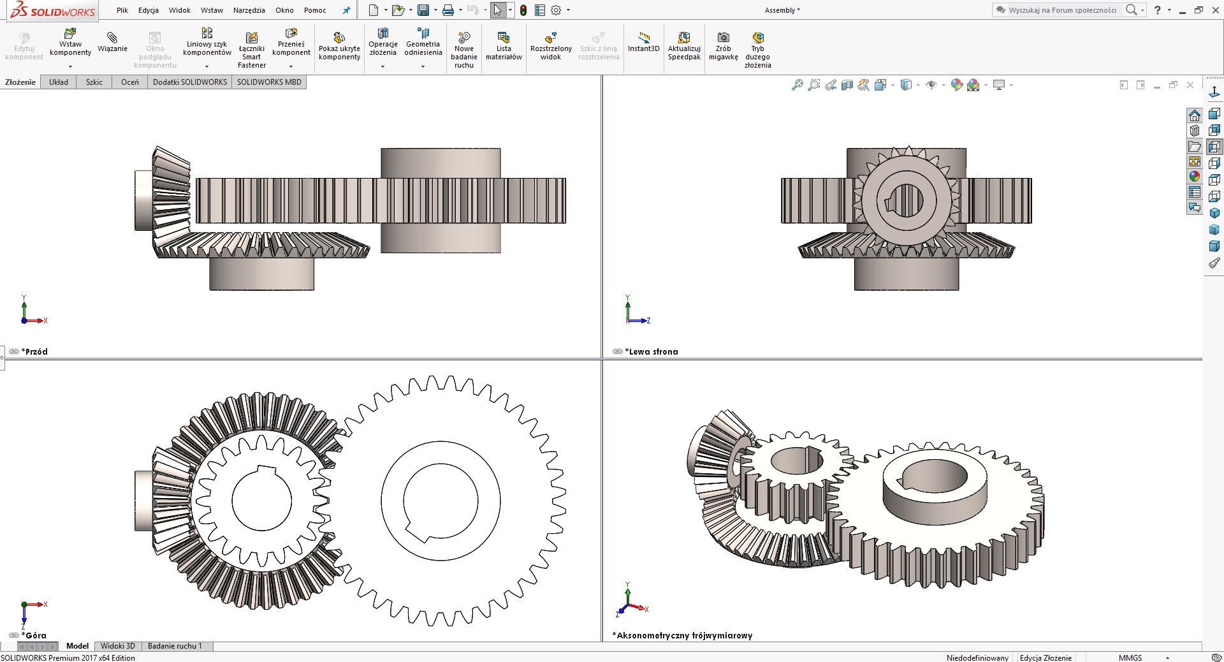
Task: Switch to Dodatki SOLIDWORKS tab
Action: click(x=190, y=82)
